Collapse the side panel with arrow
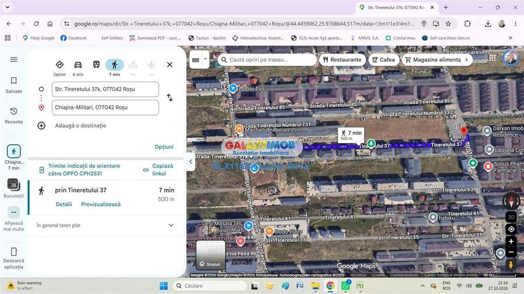The image size is (524, 294). pyautogui.click(x=191, y=162)
